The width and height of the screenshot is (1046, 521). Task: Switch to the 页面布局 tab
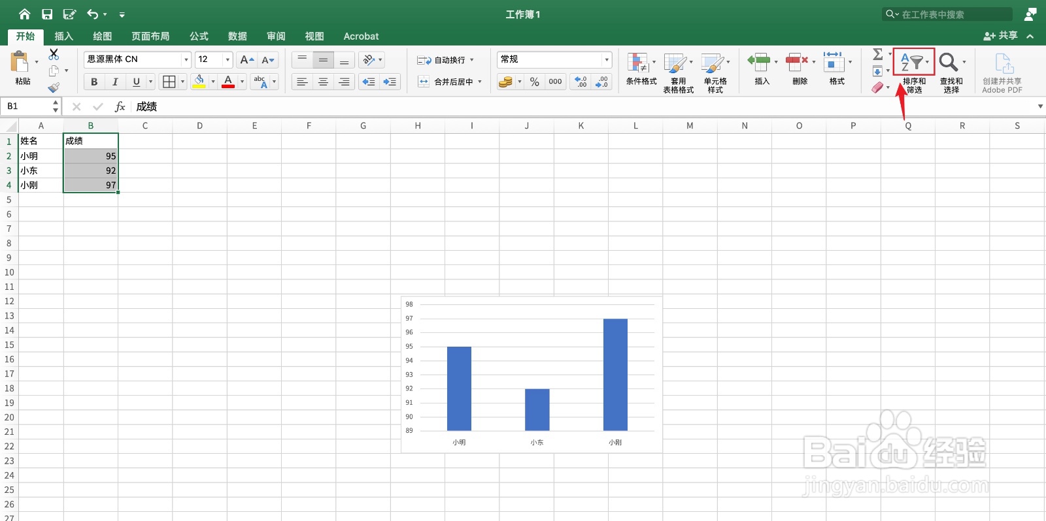(150, 36)
